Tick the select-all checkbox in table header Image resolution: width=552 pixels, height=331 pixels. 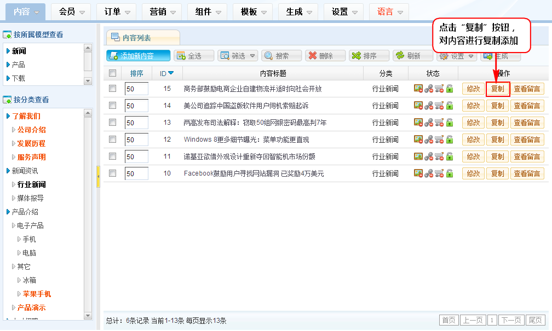point(113,73)
